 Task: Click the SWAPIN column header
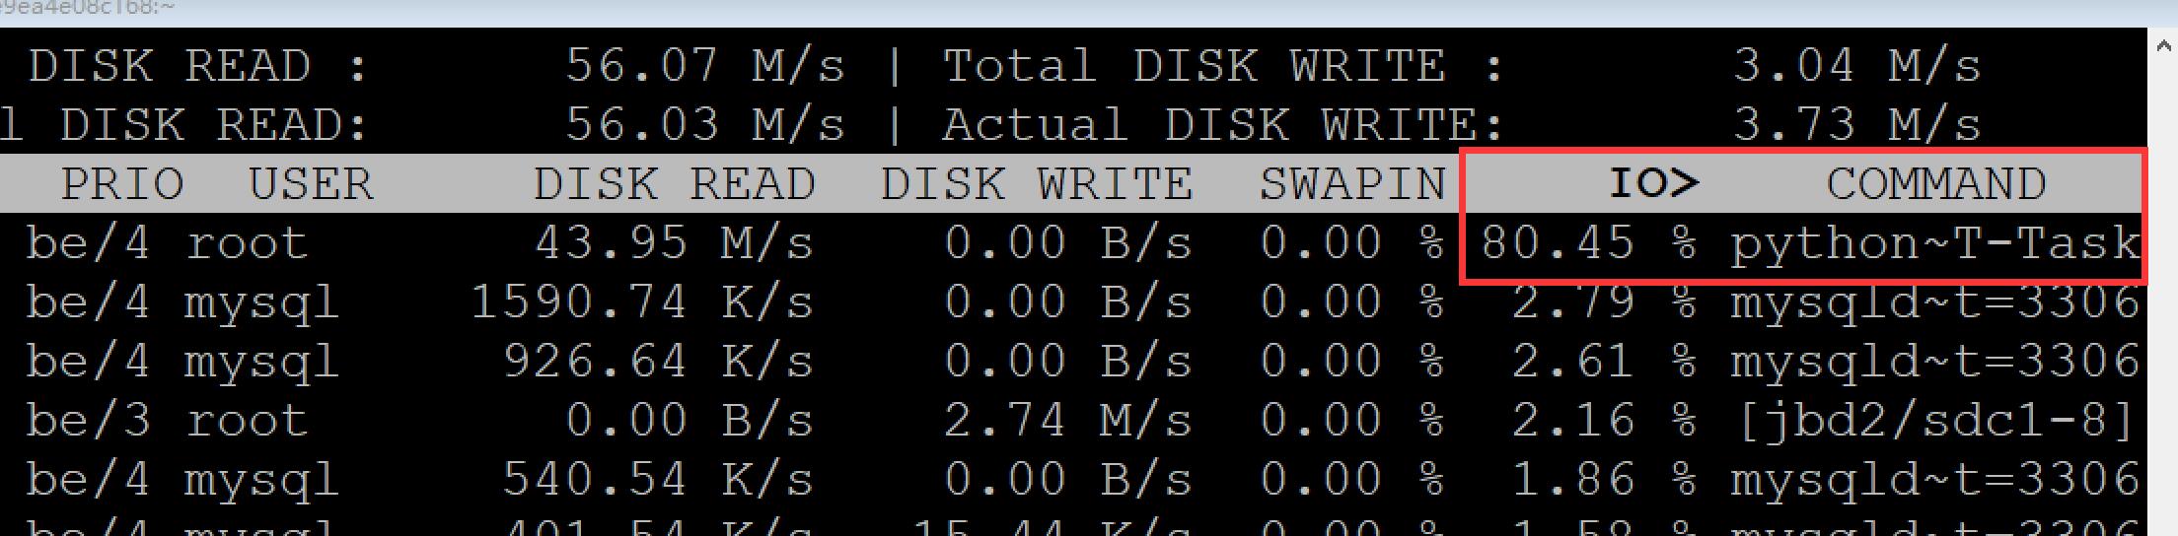click(x=1352, y=184)
